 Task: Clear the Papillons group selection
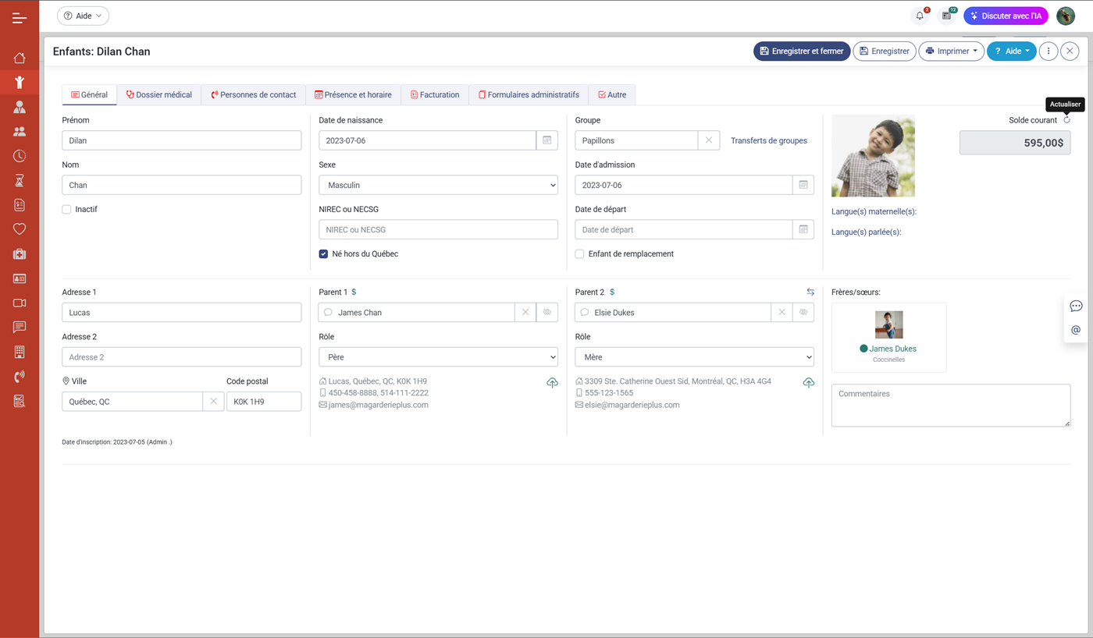click(x=708, y=140)
